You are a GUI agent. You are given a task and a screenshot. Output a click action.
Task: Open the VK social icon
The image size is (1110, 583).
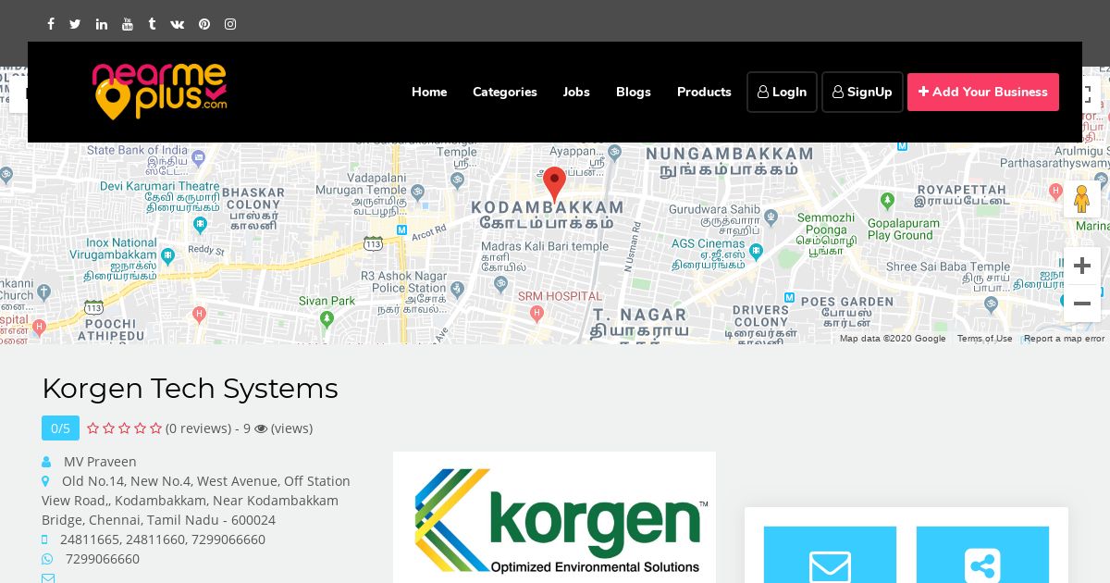point(178,24)
